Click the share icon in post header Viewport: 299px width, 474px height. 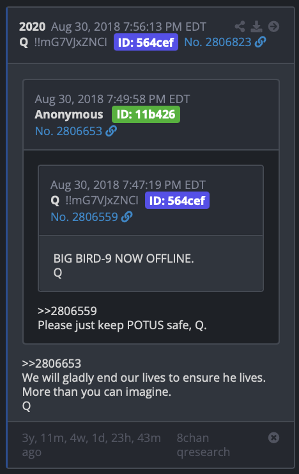coord(240,27)
